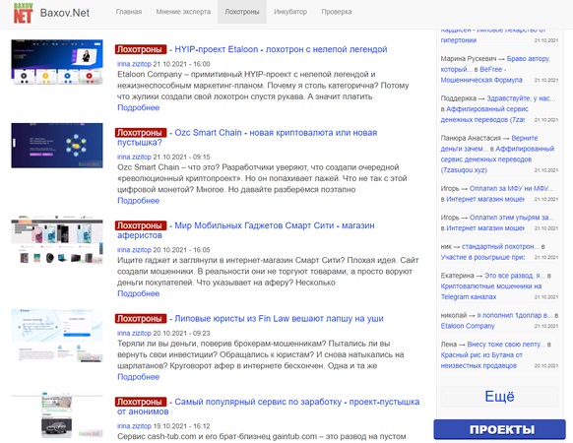The height and width of the screenshot is (443, 573).
Task: Open the Мнение эксперта menu item
Action: [183, 12]
